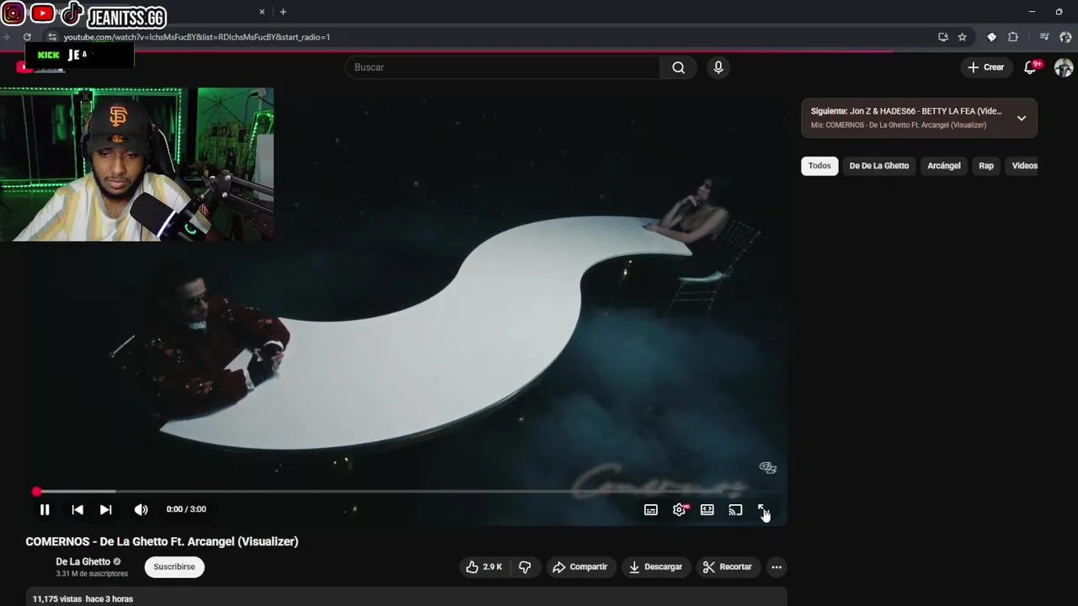
Task: Skip to next video in mix
Action: [106, 509]
